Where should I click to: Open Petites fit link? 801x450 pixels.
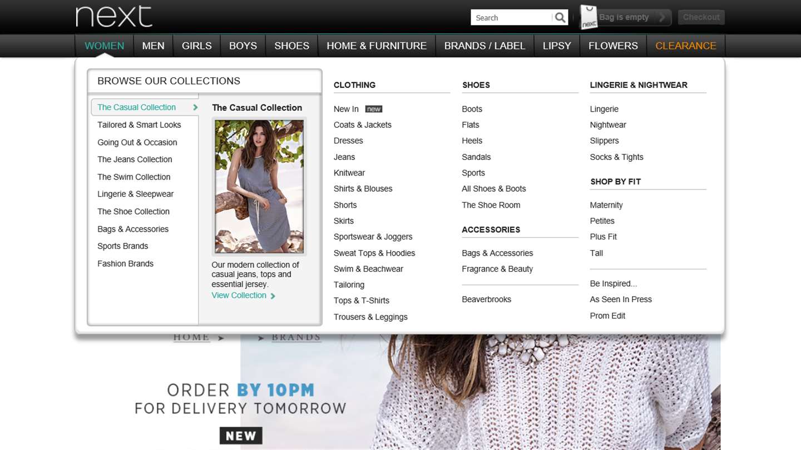602,221
